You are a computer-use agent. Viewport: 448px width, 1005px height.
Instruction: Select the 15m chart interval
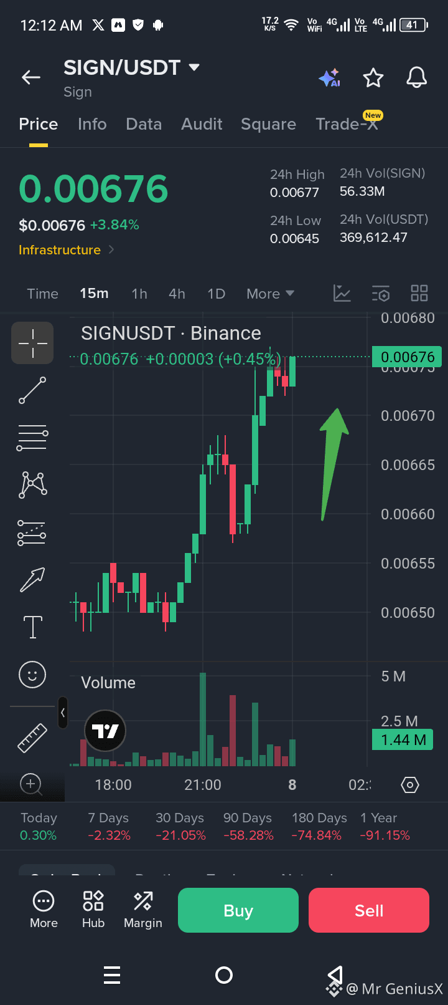point(94,294)
